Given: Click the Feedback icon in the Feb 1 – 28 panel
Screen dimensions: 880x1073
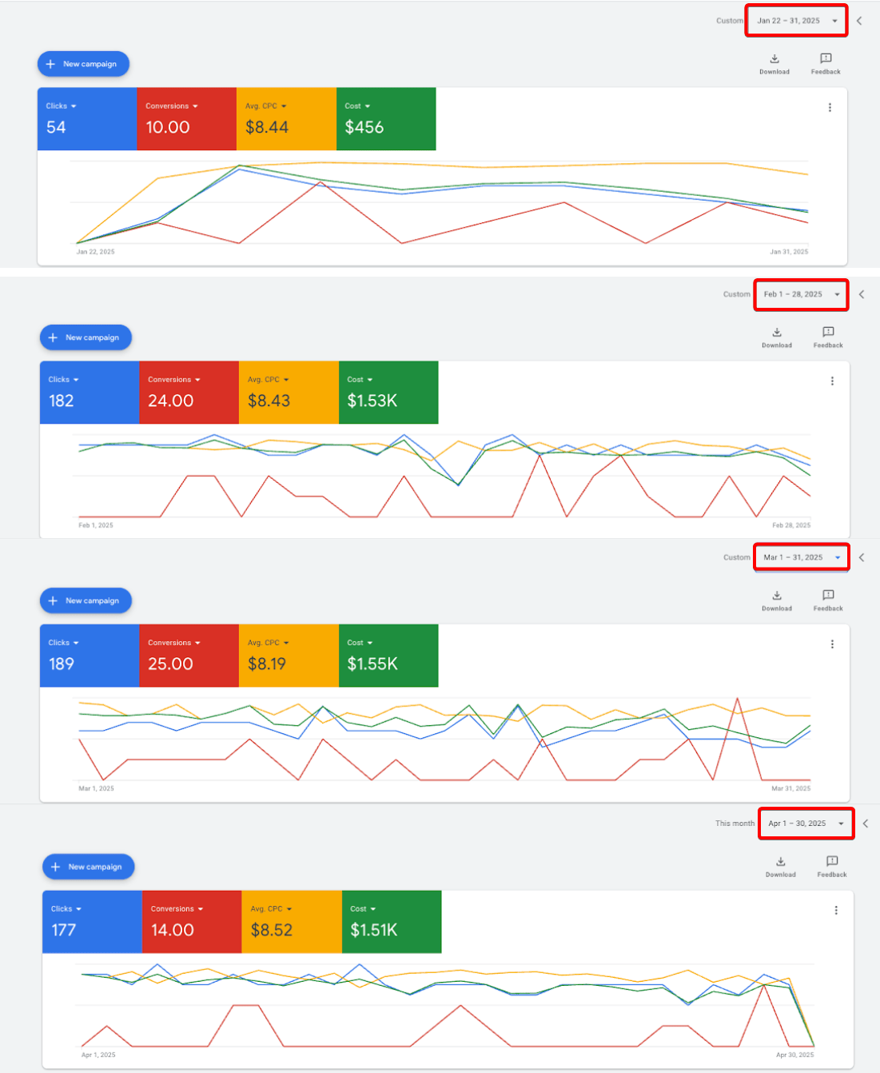Looking at the screenshot, I should click(828, 333).
